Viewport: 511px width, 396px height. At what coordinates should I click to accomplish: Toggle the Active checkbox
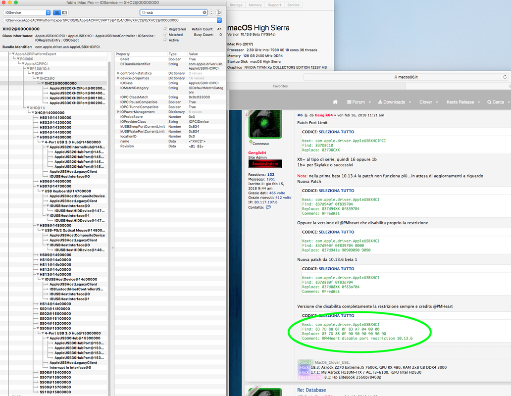(x=165, y=40)
